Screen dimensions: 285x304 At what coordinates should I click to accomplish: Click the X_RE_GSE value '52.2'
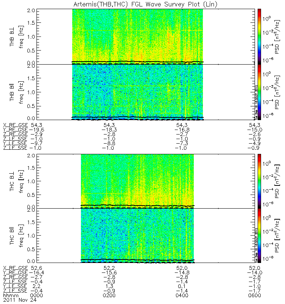click(x=109, y=268)
